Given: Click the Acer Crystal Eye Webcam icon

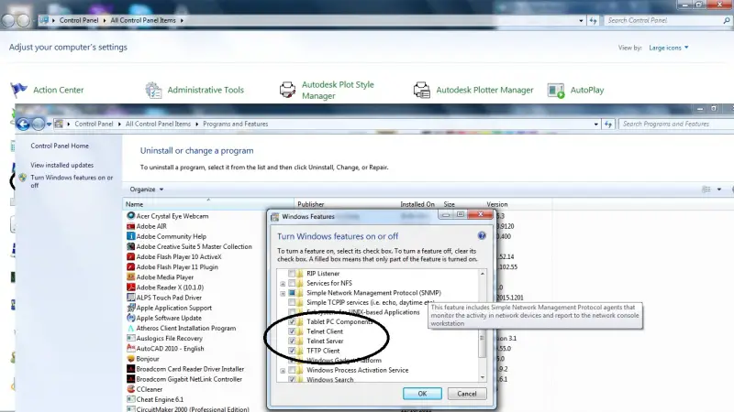Looking at the screenshot, I should click(x=130, y=216).
